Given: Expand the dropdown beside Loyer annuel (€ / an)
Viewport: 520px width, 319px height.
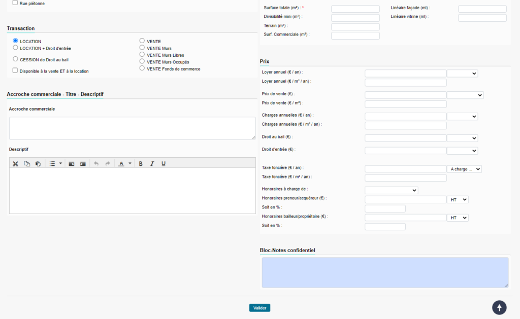Looking at the screenshot, I should click(x=462, y=74).
